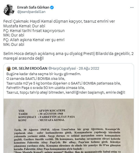Click the 'Selim Hoca detaylı açıklamış' paragraph
The height and width of the screenshot is (153, 139).
click(x=69, y=56)
